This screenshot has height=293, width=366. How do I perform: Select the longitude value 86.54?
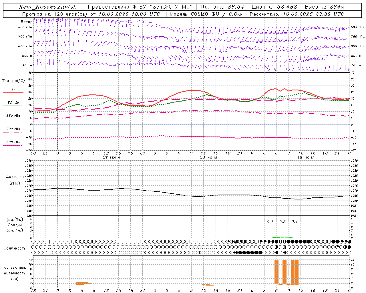(236, 7)
